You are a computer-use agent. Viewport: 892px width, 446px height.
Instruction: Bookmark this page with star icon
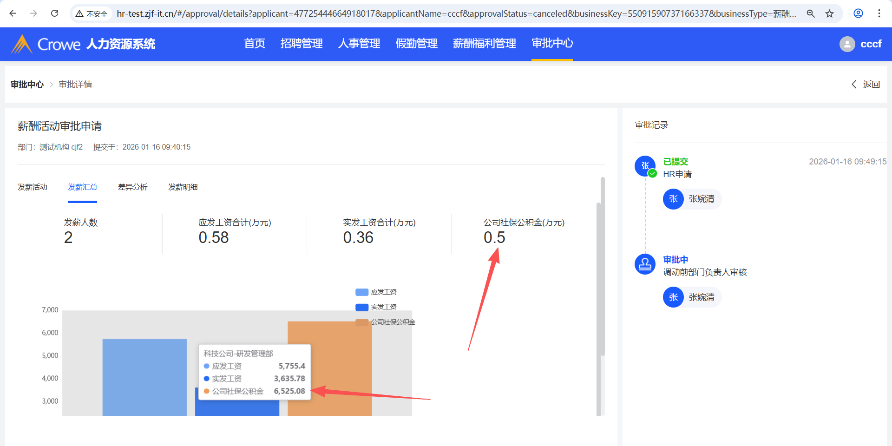(829, 13)
